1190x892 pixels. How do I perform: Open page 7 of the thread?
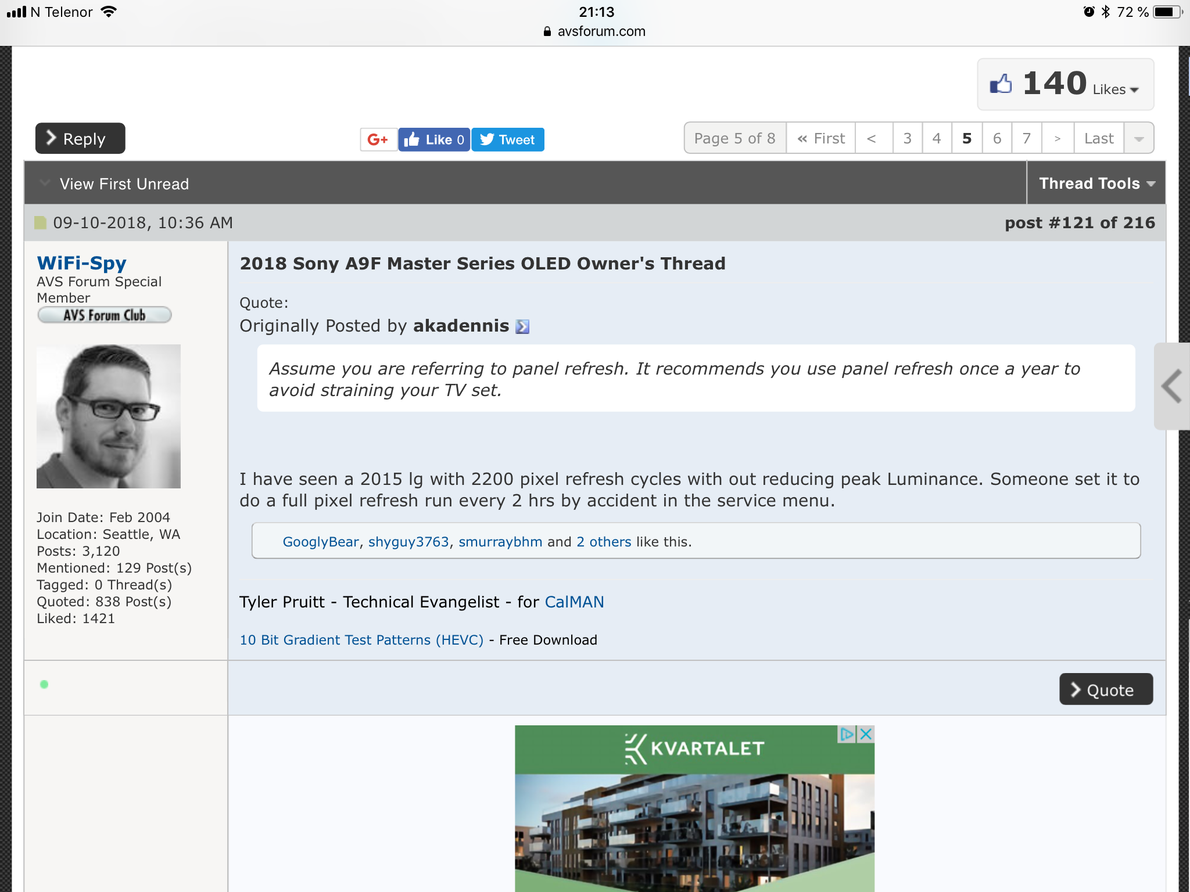click(x=1027, y=138)
